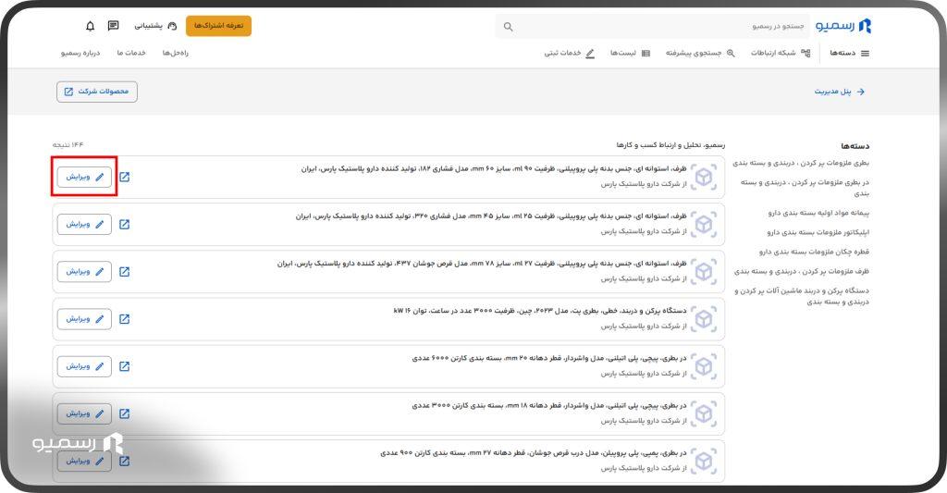Viewport: 947px width, 493px height.
Task: Select category 'اپلیکاتور ملزومات بسته بندی دارو'
Action: coord(818,232)
